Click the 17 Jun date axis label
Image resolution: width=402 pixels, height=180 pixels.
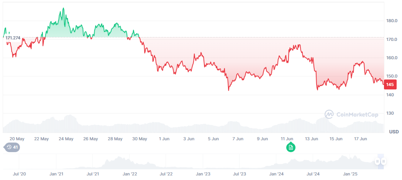[361, 139]
